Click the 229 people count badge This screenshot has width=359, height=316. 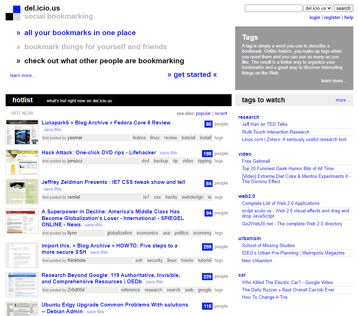coord(207,277)
